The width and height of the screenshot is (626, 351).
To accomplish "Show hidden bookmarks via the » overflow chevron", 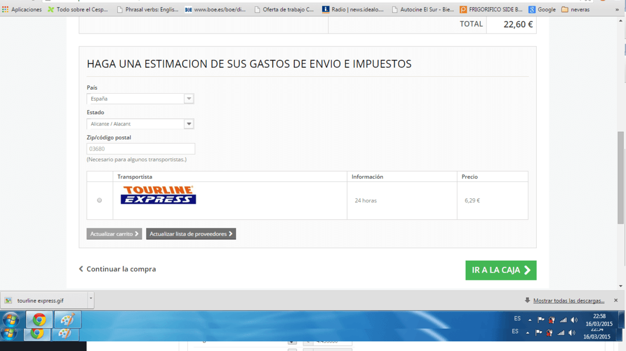I will click(617, 9).
